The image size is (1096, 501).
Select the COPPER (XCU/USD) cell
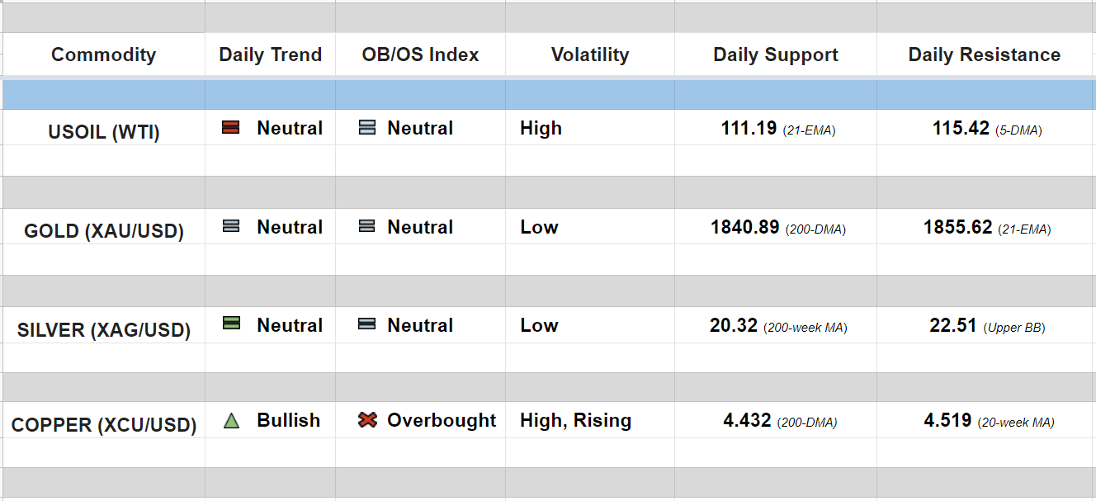(103, 426)
